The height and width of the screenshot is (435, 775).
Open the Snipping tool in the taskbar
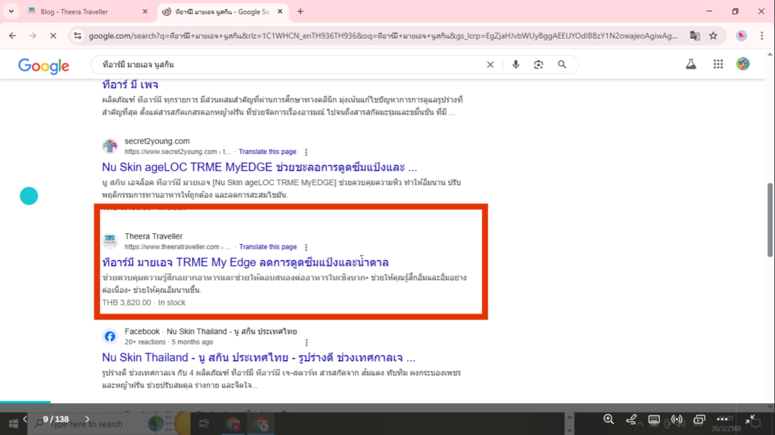204,423
